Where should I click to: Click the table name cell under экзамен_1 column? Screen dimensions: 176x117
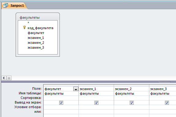(96, 93)
